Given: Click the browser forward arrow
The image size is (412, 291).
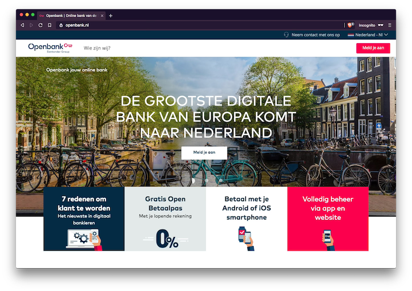Looking at the screenshot, I should coord(31,25).
